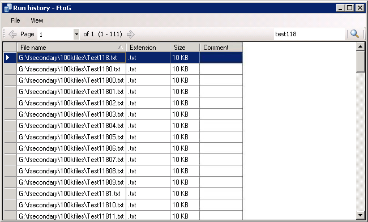Select row with Test11808.txt
This screenshot has width=368, height=222.
[123, 171]
